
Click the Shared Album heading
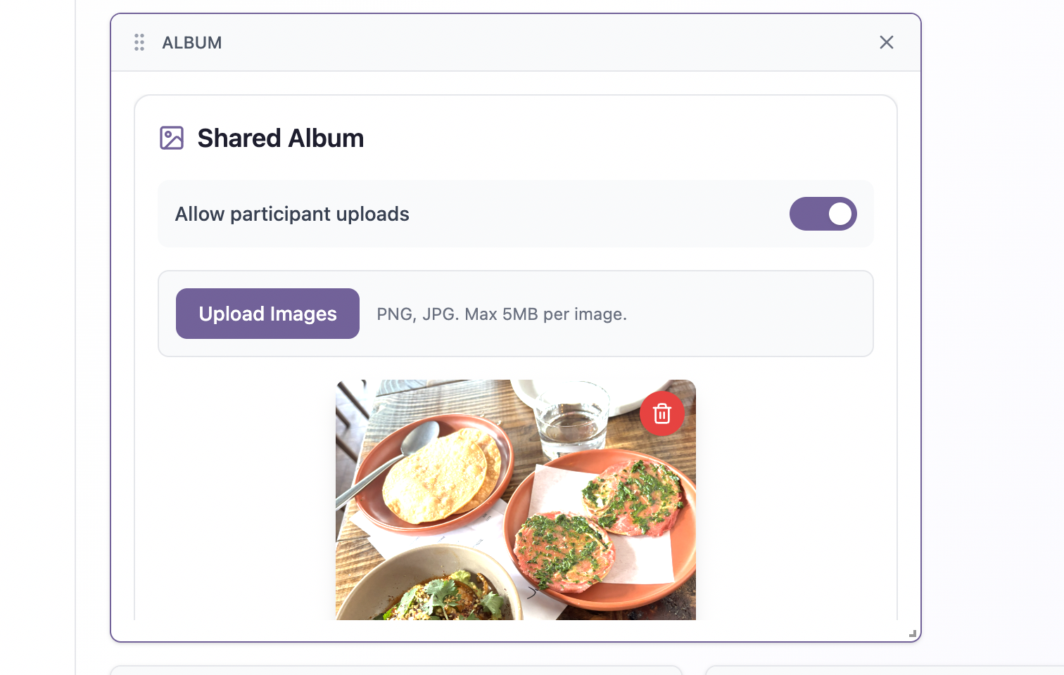[281, 139]
